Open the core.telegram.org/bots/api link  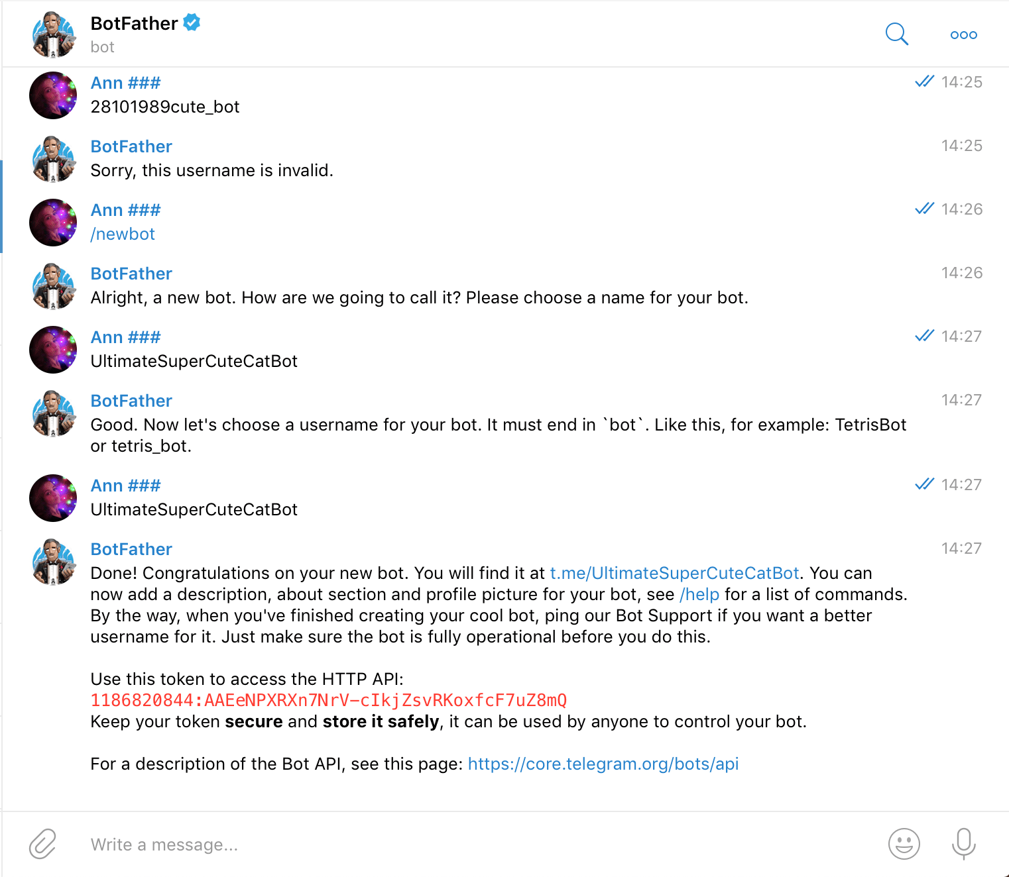pos(603,764)
